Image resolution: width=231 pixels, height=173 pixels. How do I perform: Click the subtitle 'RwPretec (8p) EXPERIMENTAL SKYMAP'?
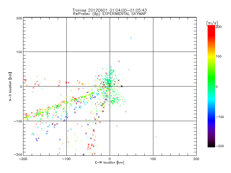point(110,14)
